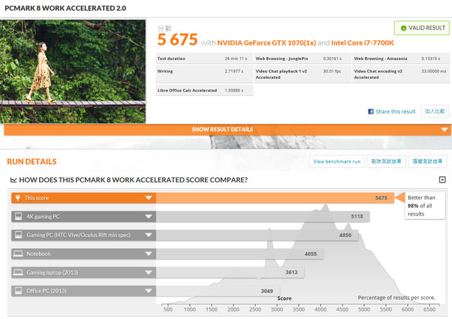Click the monitor icon beside Gaming laptop (2013)

coord(18,273)
